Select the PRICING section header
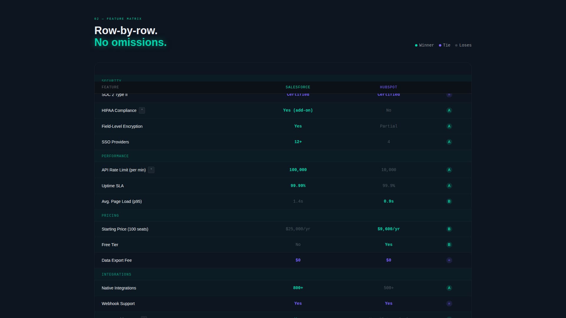This screenshot has height=318, width=566. [x=283, y=216]
